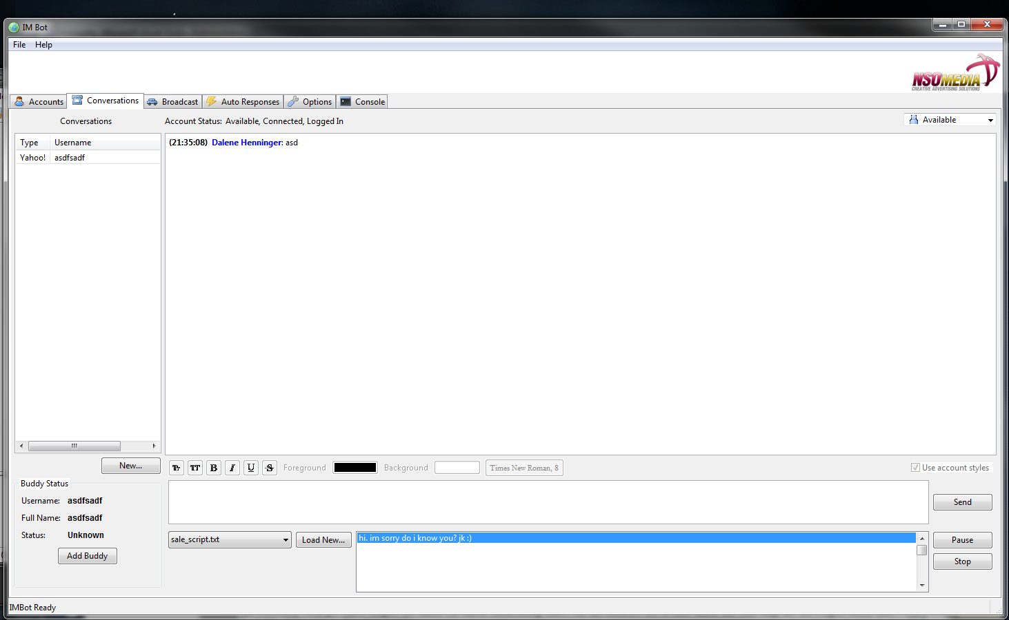Enable Use account styles checkbox

click(915, 468)
